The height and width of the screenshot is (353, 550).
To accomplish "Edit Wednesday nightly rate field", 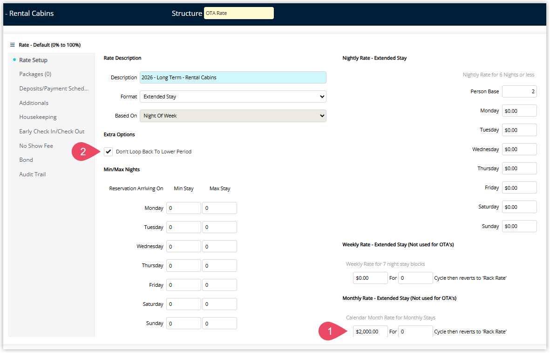I will click(x=519, y=149).
